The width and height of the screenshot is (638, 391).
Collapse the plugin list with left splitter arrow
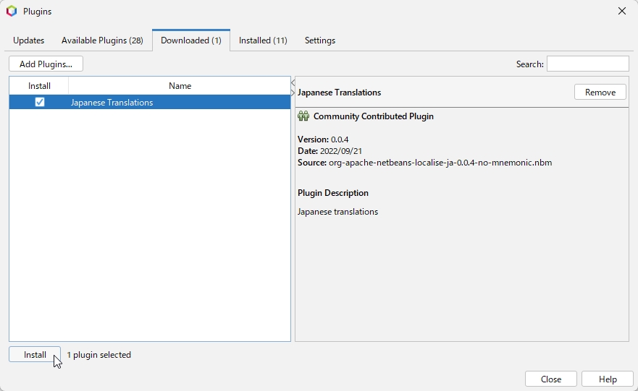pyautogui.click(x=293, y=82)
